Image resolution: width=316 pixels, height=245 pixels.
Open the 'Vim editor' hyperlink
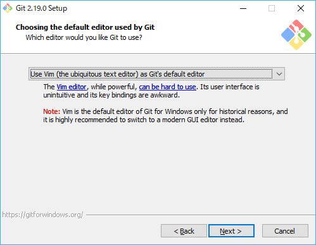(x=72, y=87)
